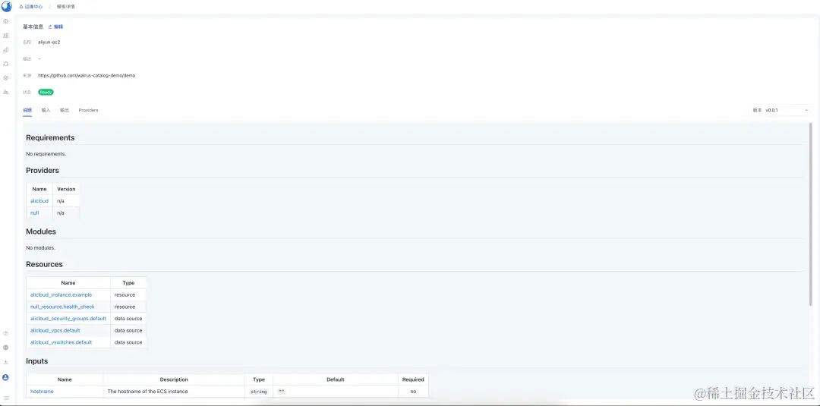Click the help question mark icon in sidebar
The image size is (820, 406).
tap(6, 333)
